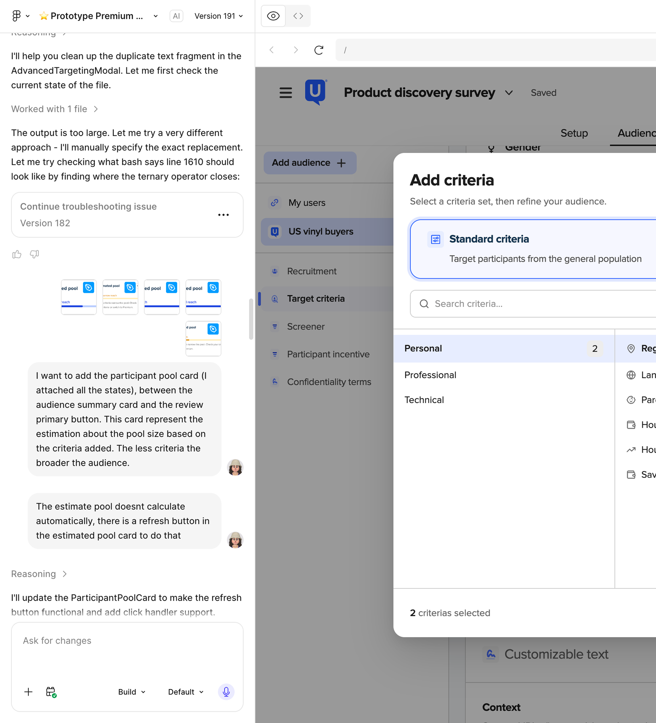The width and height of the screenshot is (656, 723).
Task: Select the Professional criteria category
Action: click(504, 375)
